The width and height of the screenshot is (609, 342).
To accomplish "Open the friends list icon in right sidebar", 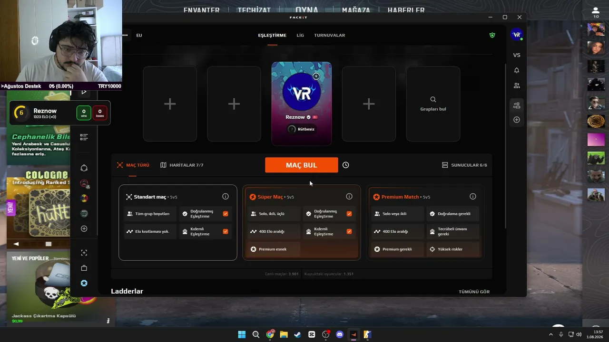I will coord(517,85).
